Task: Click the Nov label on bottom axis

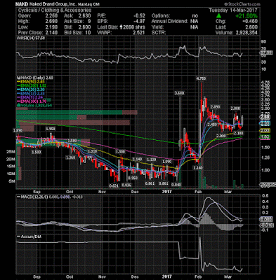Action: 102,276
